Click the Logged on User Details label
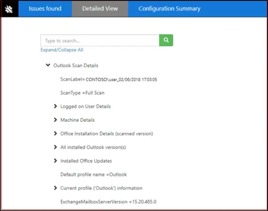268x211 pixels. click(85, 107)
